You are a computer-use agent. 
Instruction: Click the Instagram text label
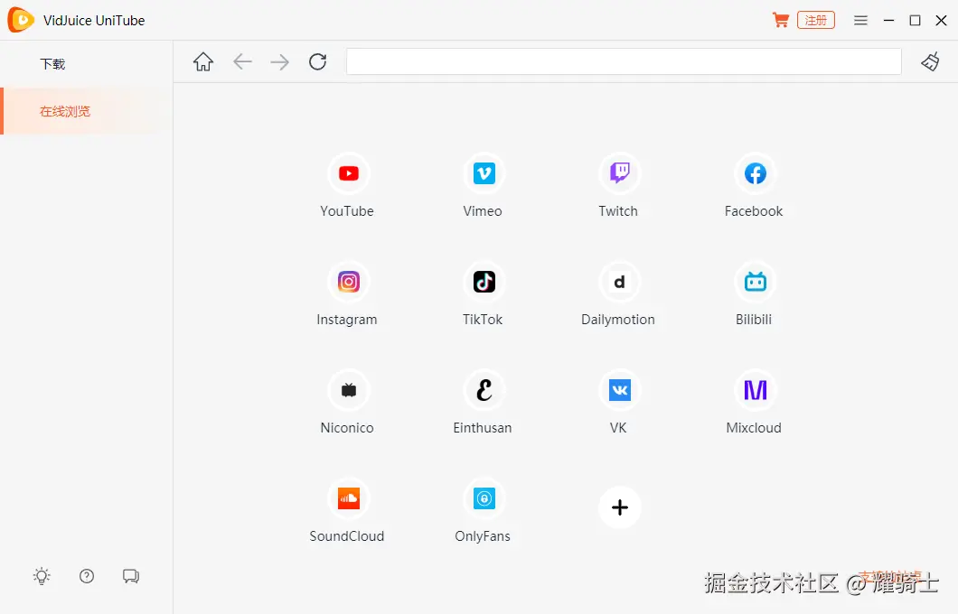coord(347,320)
